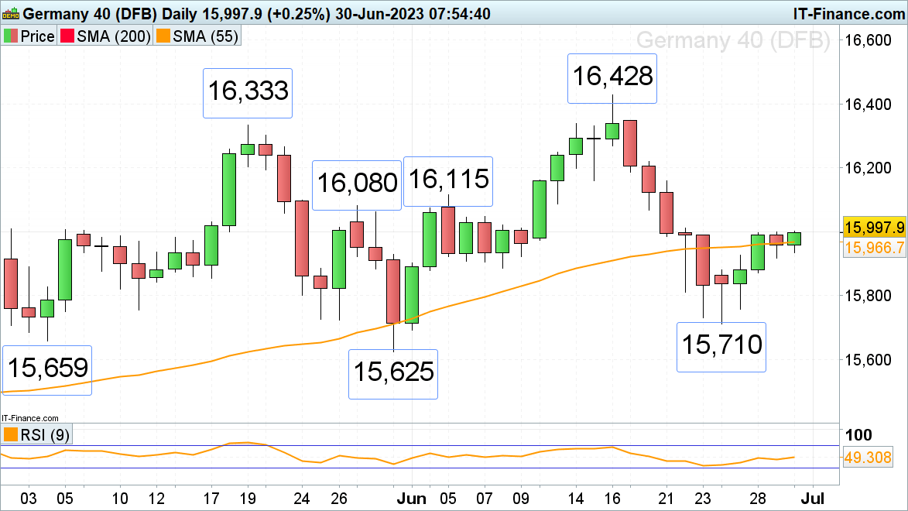This screenshot has height=511, width=908.
Task: Click the 16,333 price annotation
Action: (x=248, y=93)
